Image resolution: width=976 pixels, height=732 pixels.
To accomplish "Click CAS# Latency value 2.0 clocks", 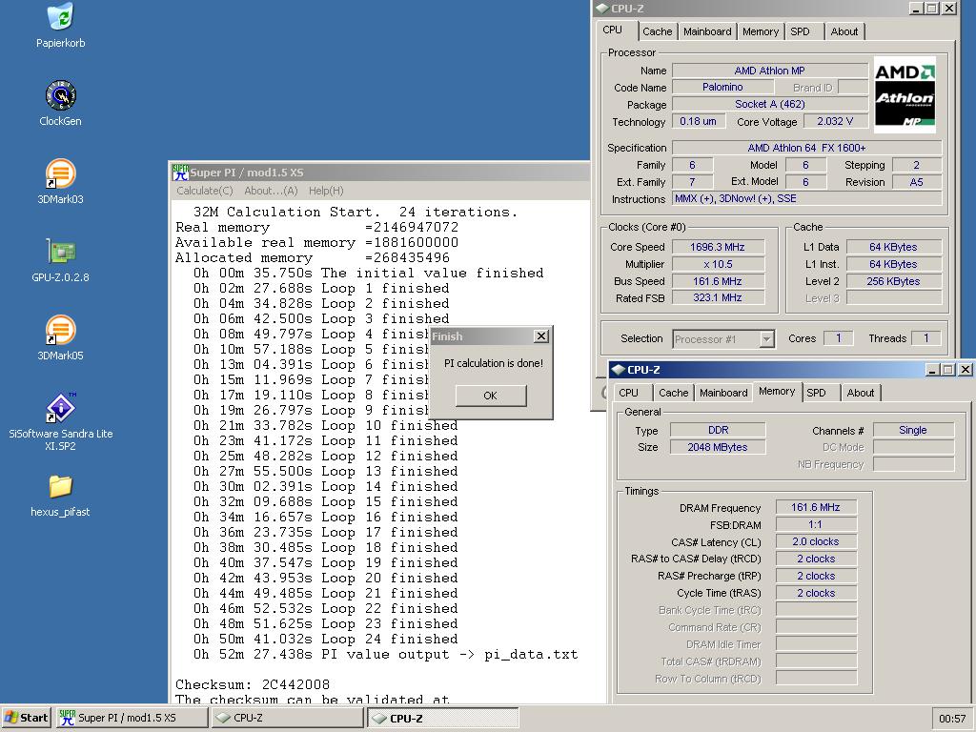I will tap(816, 541).
